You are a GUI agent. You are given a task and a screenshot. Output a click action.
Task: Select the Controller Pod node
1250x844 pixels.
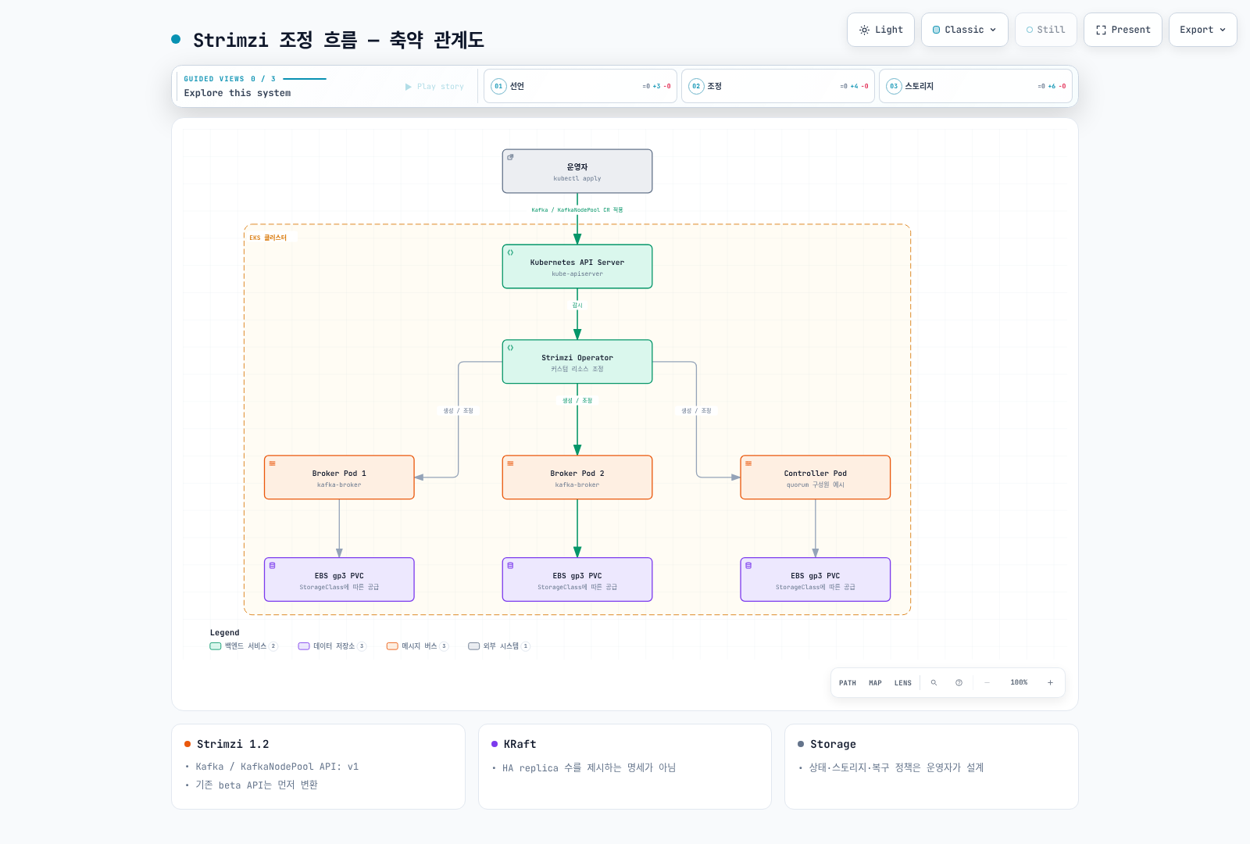click(x=816, y=477)
